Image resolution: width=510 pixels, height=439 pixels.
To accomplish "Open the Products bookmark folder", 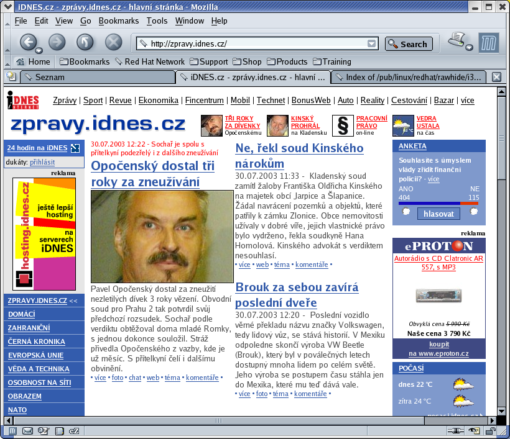I will click(x=287, y=61).
